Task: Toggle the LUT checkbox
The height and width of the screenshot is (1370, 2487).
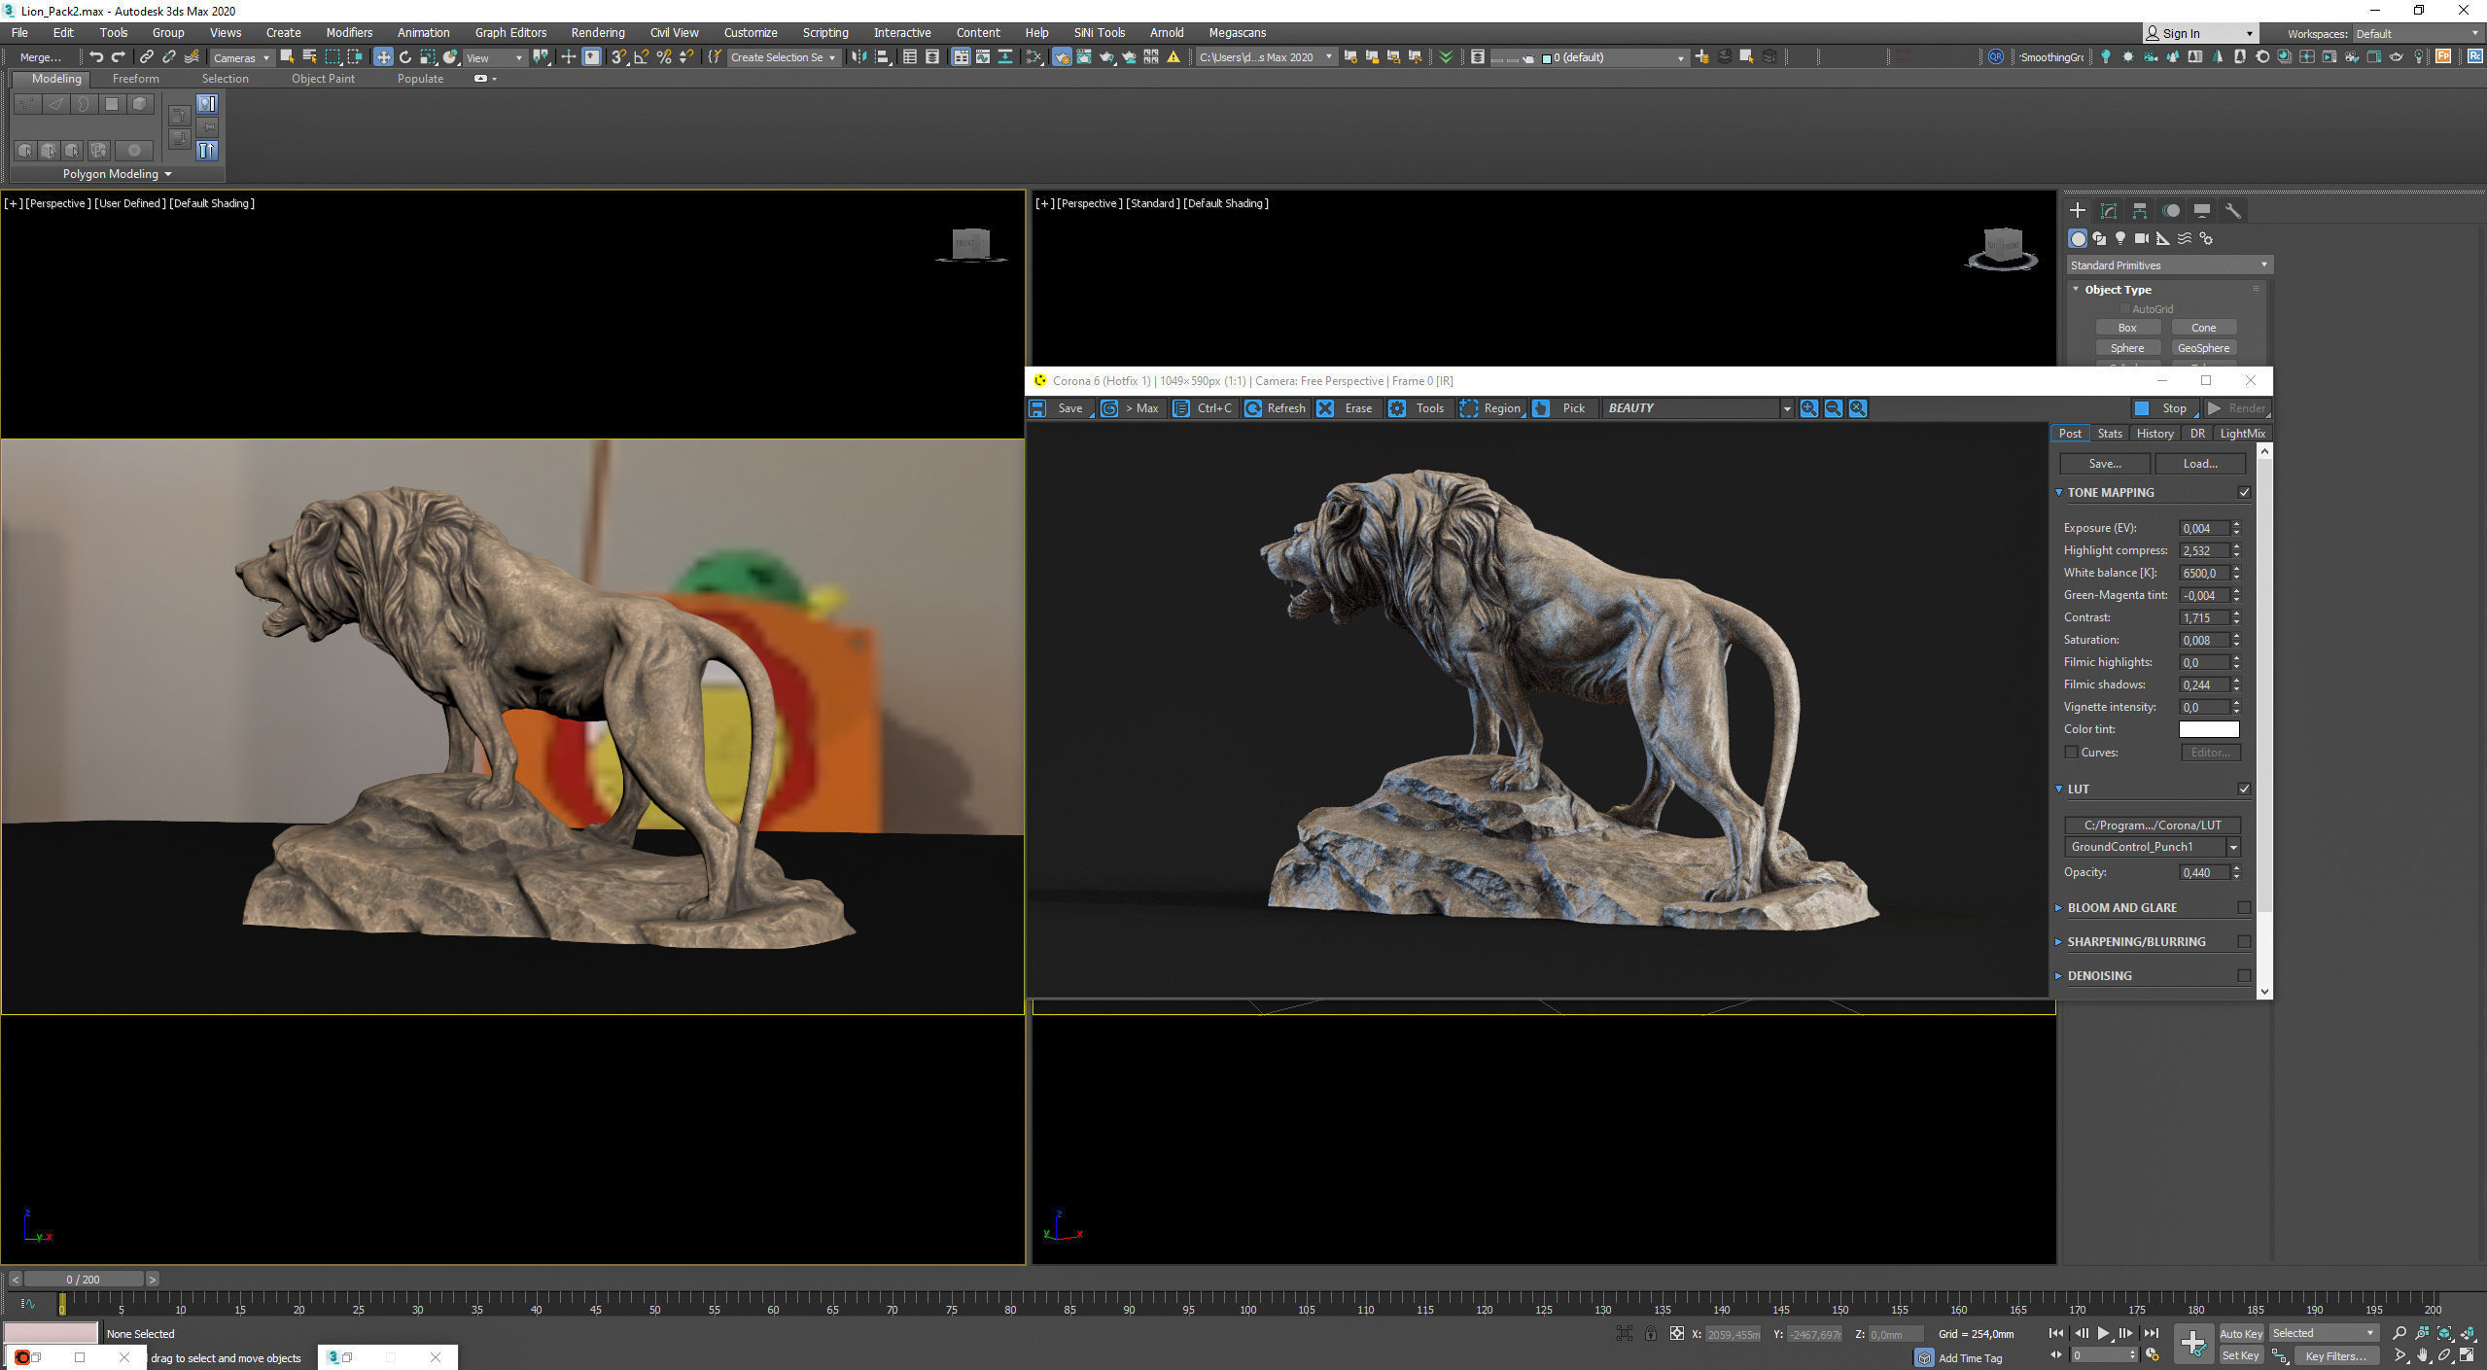Action: 2244,790
